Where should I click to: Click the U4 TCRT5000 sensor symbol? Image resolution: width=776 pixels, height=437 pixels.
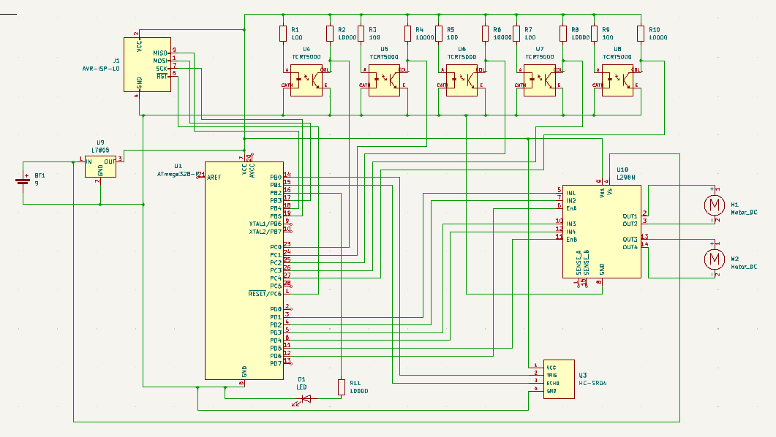306,80
